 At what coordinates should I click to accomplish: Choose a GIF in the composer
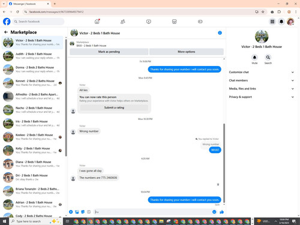(89, 212)
